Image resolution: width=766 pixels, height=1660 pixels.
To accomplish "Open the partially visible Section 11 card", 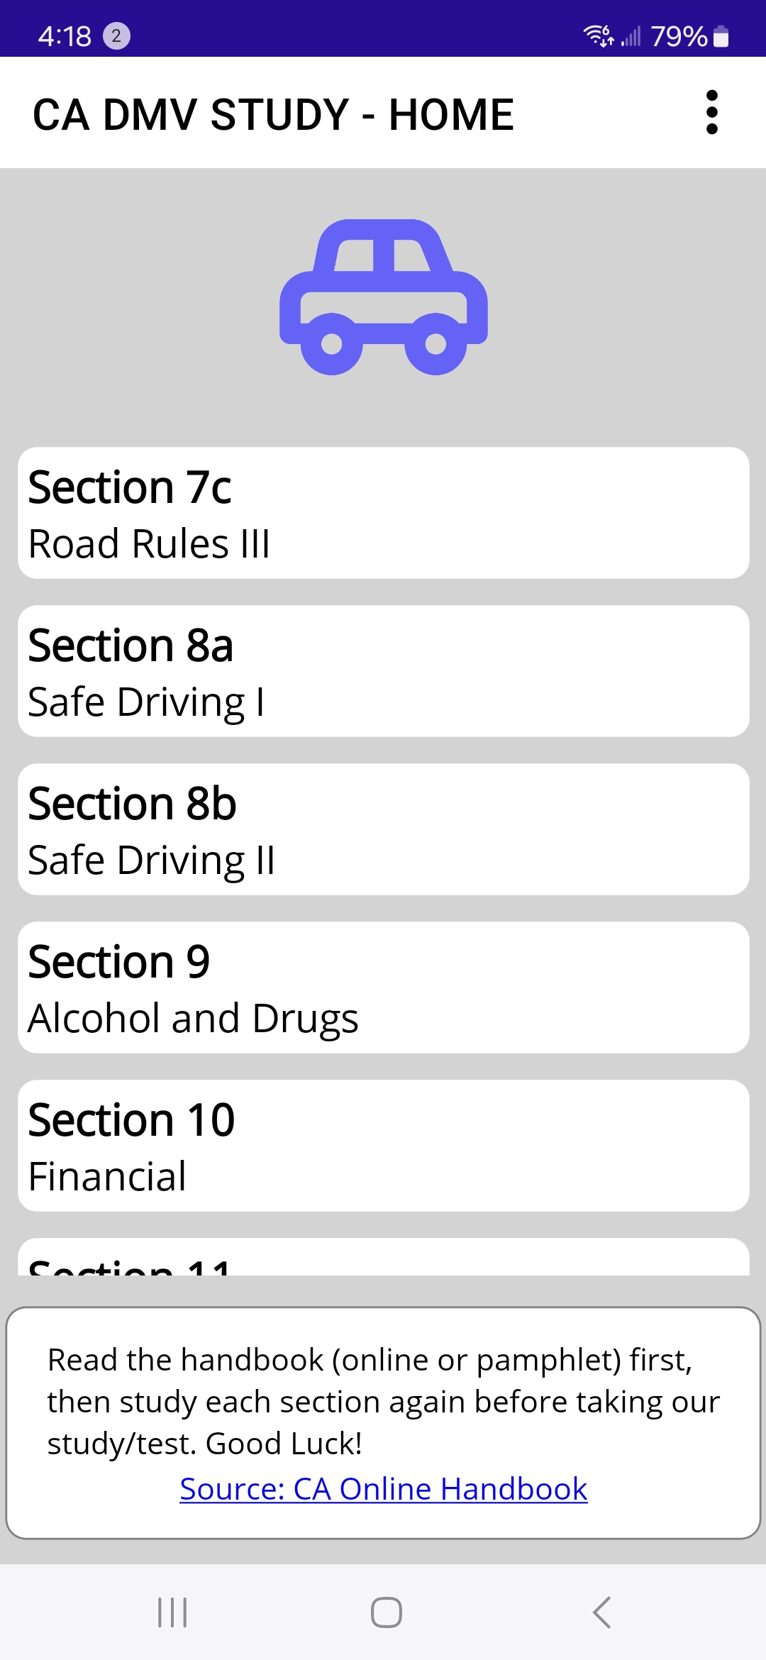I will [x=384, y=1258].
